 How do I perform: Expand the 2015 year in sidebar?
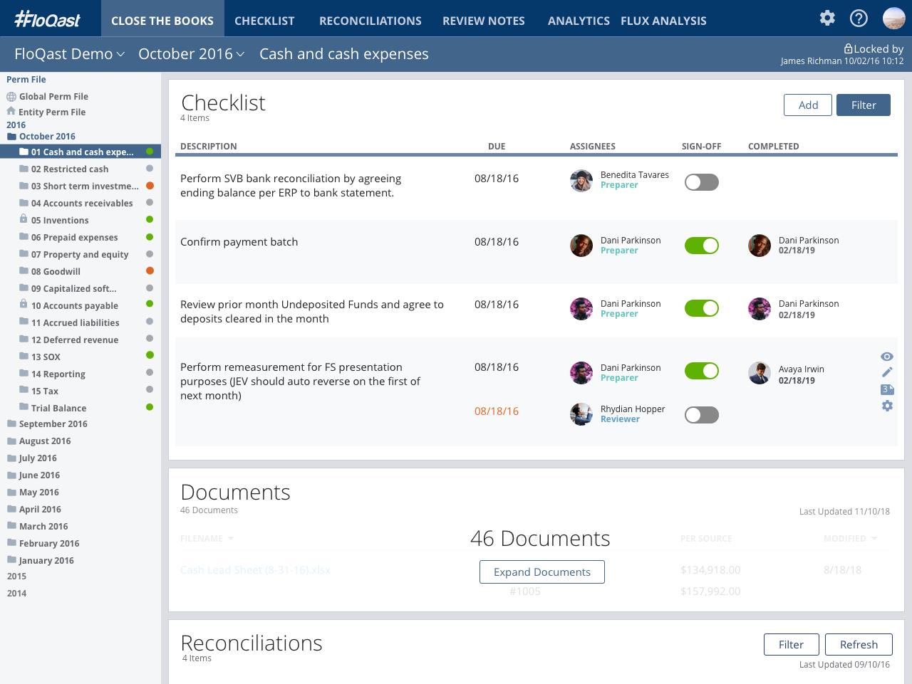(16, 576)
